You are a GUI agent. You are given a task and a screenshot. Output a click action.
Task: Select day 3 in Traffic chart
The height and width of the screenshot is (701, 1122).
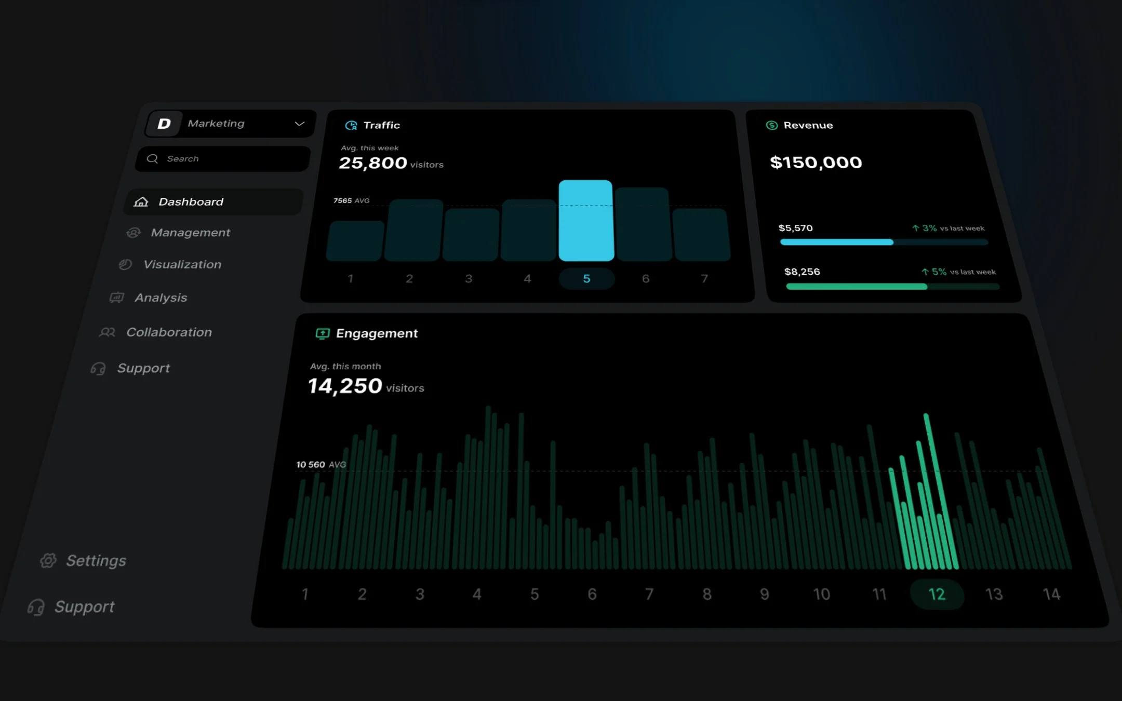pyautogui.click(x=469, y=279)
